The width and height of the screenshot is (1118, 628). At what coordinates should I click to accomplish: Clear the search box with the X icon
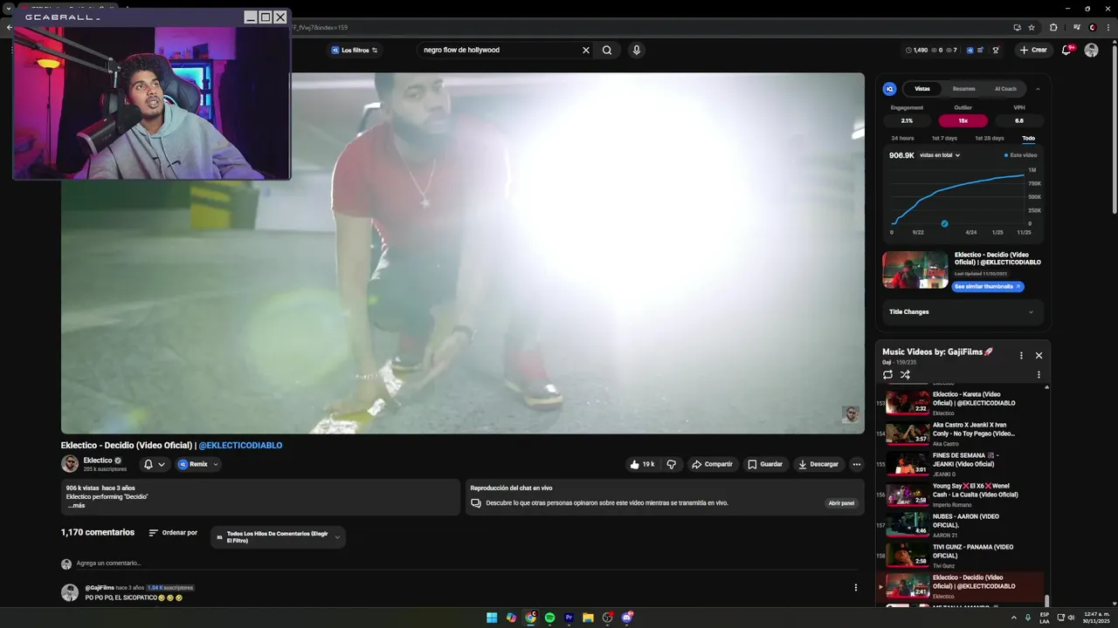coord(586,50)
